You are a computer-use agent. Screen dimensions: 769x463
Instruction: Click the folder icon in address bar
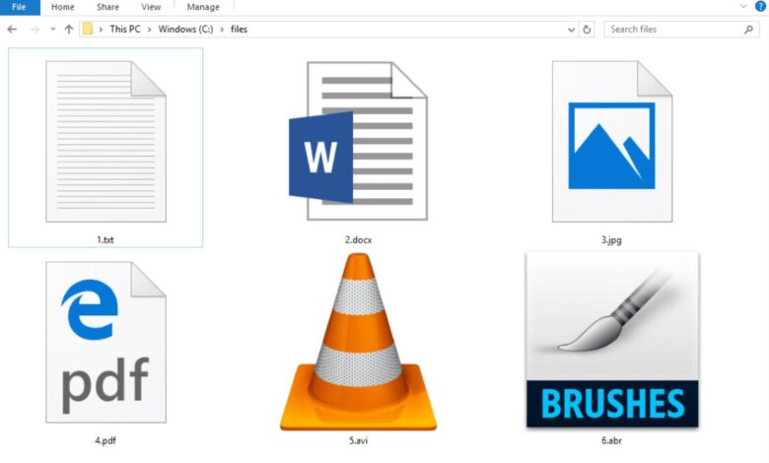(88, 29)
